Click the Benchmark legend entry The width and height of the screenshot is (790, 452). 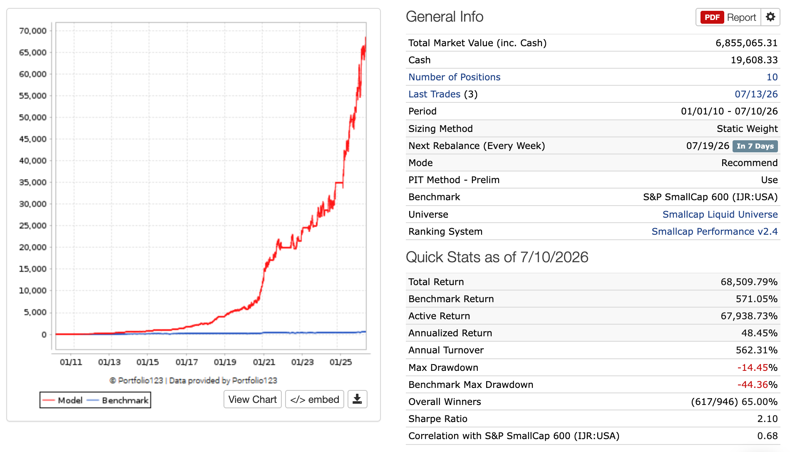pyautogui.click(x=118, y=400)
